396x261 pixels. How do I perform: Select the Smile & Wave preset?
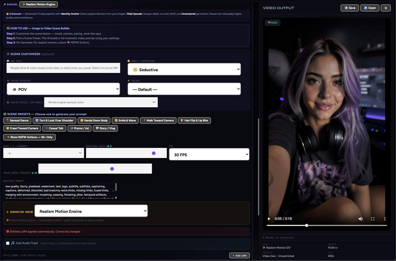125,120
